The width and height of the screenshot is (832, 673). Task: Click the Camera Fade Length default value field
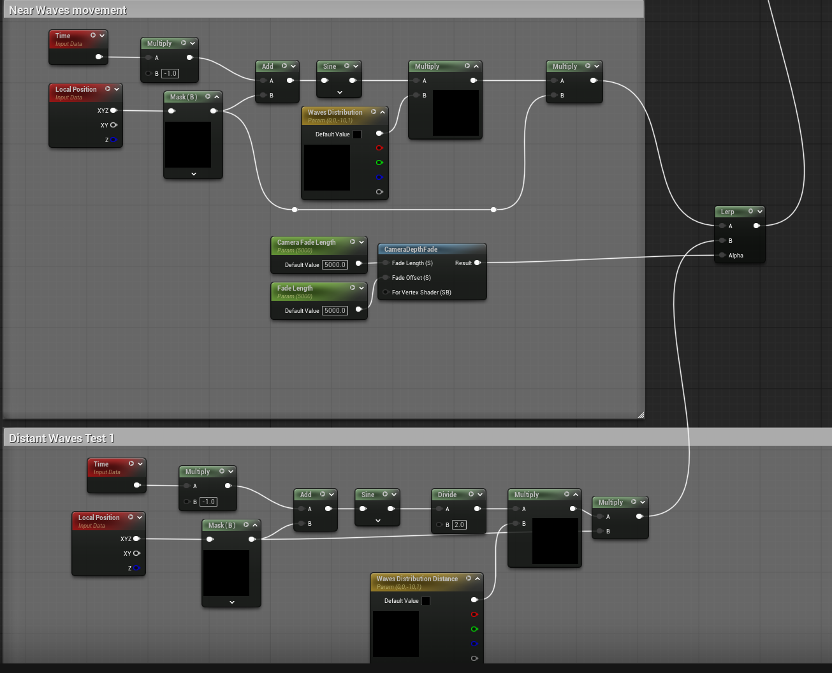coord(335,265)
